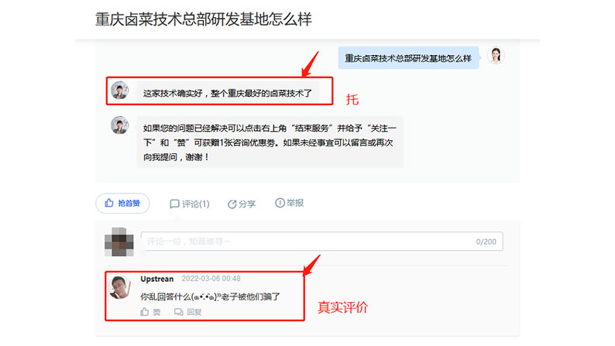Open Upstrean's profile avatar
The height and width of the screenshot is (346, 615).
[x=119, y=287]
